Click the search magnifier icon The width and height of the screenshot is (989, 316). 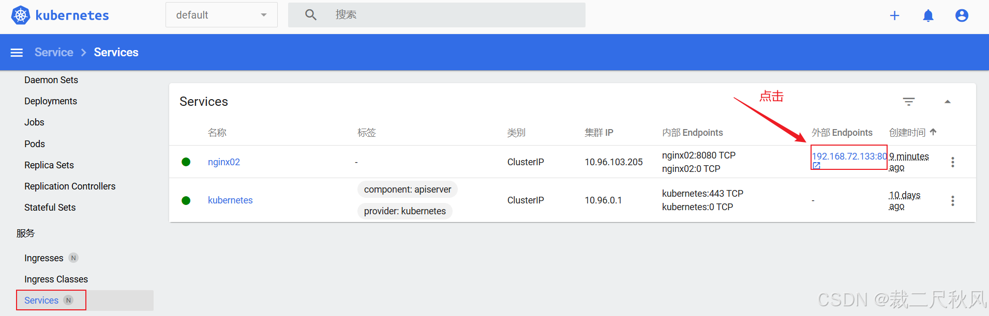(x=310, y=15)
